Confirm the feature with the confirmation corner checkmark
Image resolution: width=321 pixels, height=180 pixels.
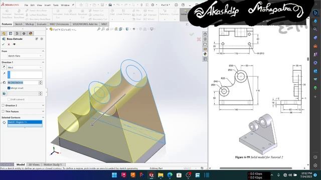pyautogui.click(x=192, y=34)
